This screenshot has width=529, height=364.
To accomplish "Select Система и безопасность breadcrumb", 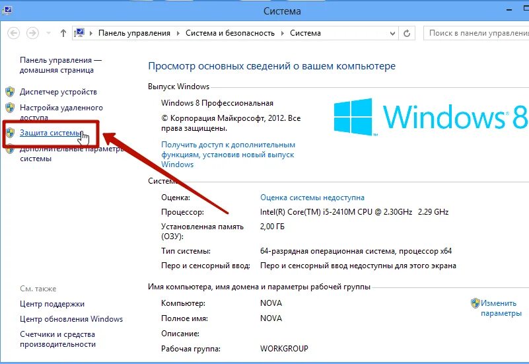I will coord(230,33).
